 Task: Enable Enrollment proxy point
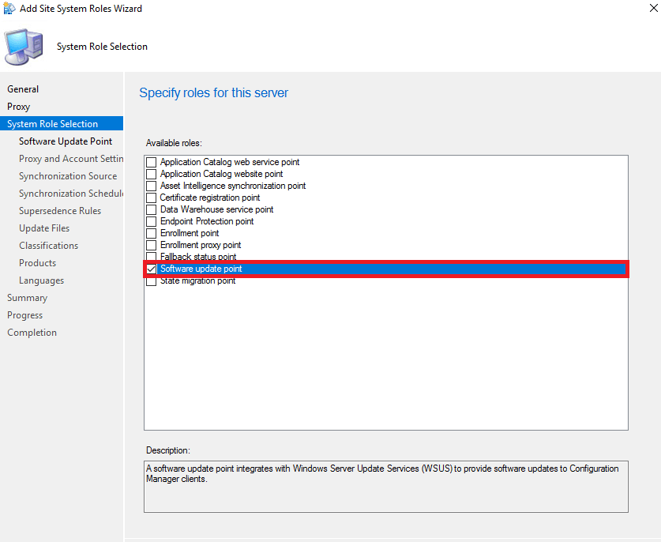[150, 245]
